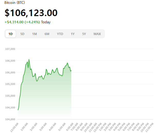Show the 6M price history tab

47,34
